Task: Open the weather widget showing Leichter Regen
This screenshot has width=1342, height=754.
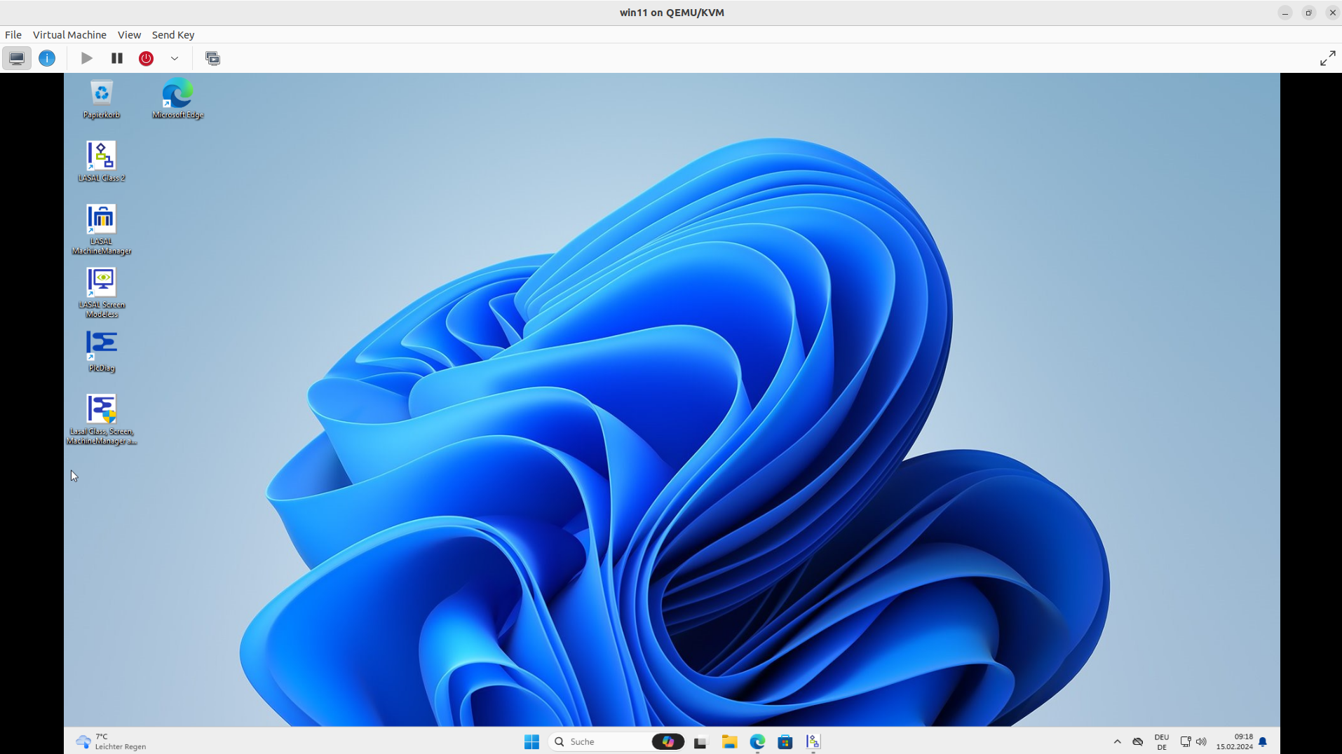Action: [111, 741]
